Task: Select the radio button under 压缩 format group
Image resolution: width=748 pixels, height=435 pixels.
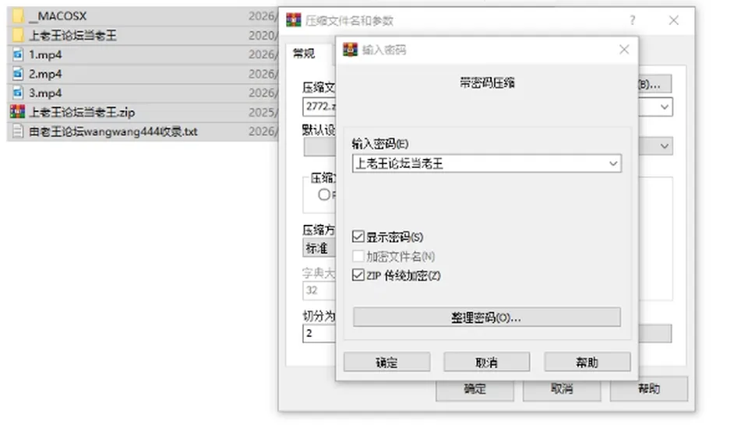Action: (x=324, y=195)
